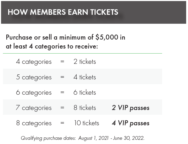Click the HOW MEMBERS EARN TICKETS heading
This screenshot has width=188, height=144.
click(63, 12)
